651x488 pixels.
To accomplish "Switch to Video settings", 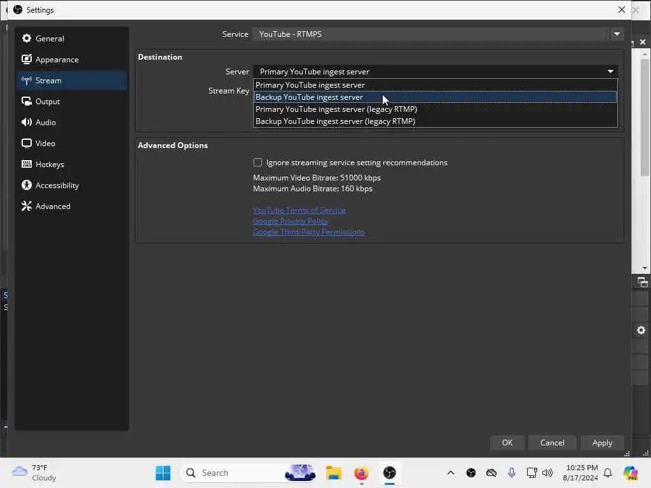I will [72, 143].
